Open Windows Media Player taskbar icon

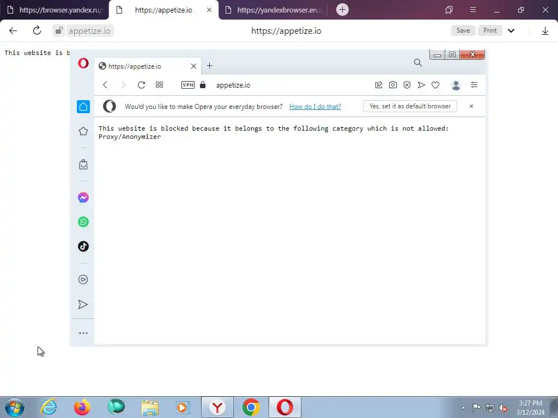coord(184,407)
